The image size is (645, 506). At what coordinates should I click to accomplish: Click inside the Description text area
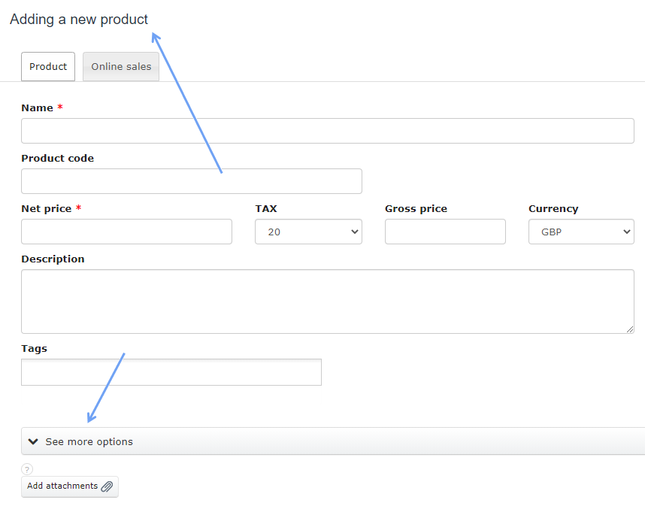tap(327, 301)
